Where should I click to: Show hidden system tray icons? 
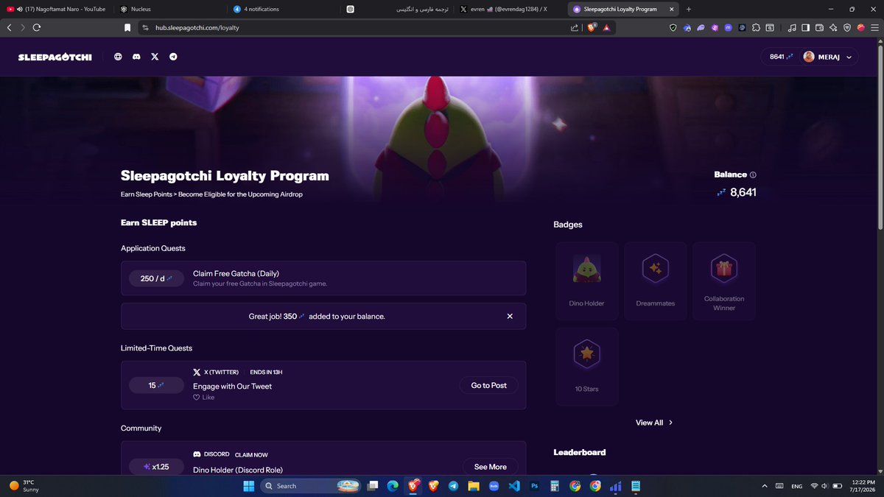click(764, 486)
